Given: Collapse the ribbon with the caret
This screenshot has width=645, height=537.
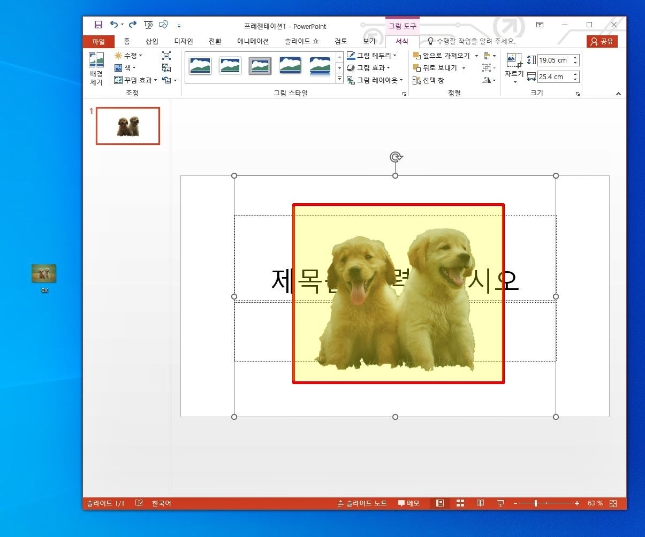Looking at the screenshot, I should click(x=618, y=94).
